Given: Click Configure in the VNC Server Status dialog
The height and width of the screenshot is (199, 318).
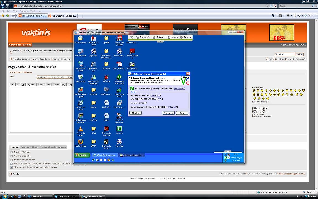Looking at the screenshot, I should pos(168,113).
